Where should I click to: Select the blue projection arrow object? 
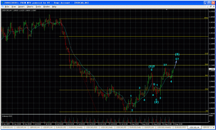tap(175, 64)
